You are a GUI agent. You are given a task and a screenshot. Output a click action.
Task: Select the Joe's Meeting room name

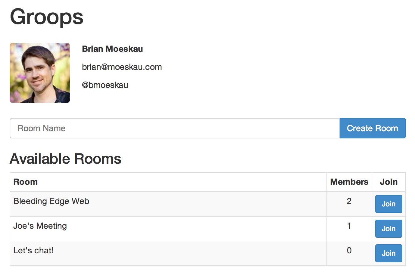pos(40,226)
